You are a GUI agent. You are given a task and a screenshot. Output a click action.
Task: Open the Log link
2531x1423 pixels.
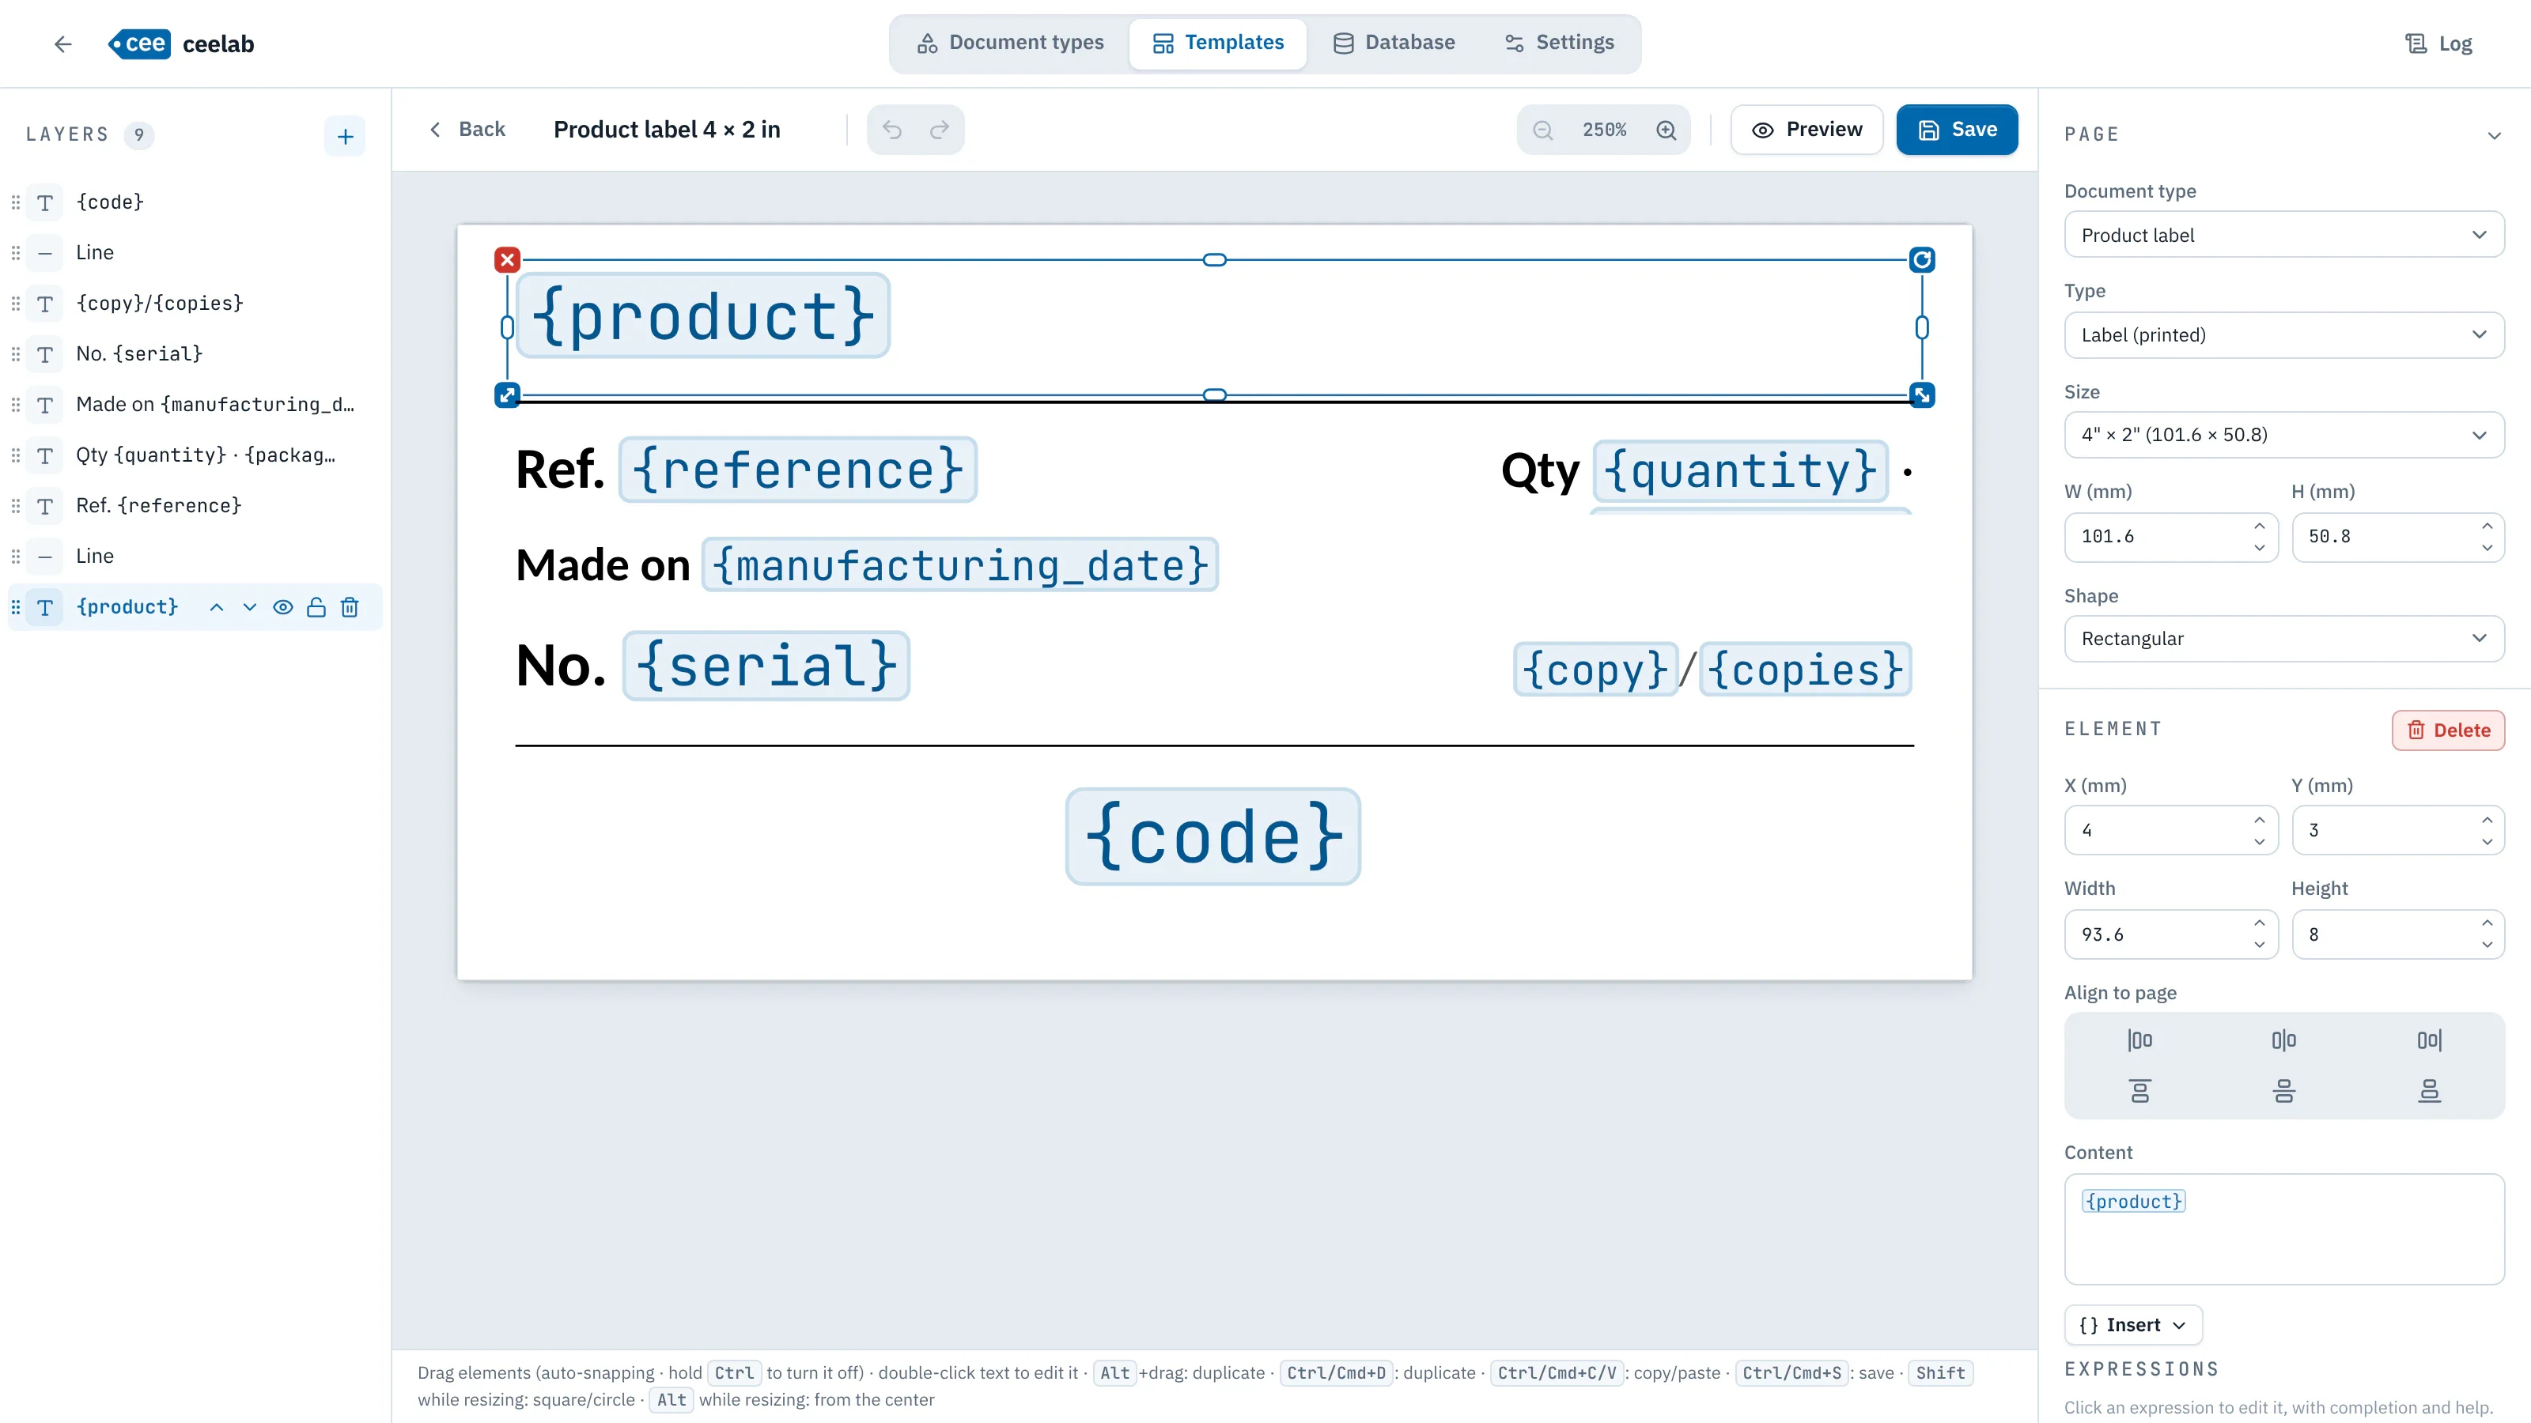click(2438, 43)
